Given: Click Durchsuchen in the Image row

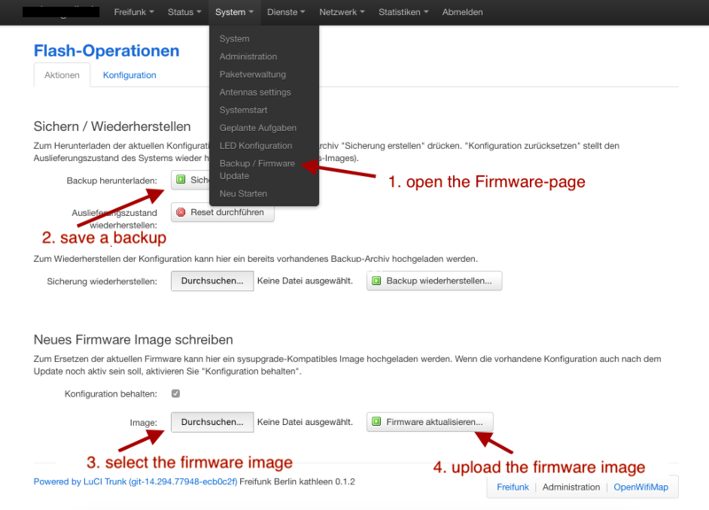Looking at the screenshot, I should coord(212,421).
